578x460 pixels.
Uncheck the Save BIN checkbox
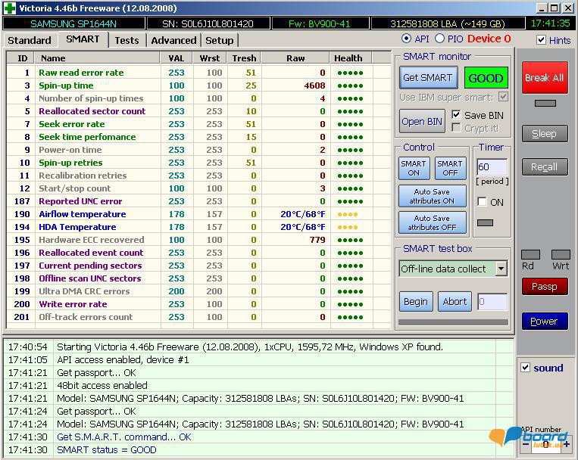[x=456, y=115]
